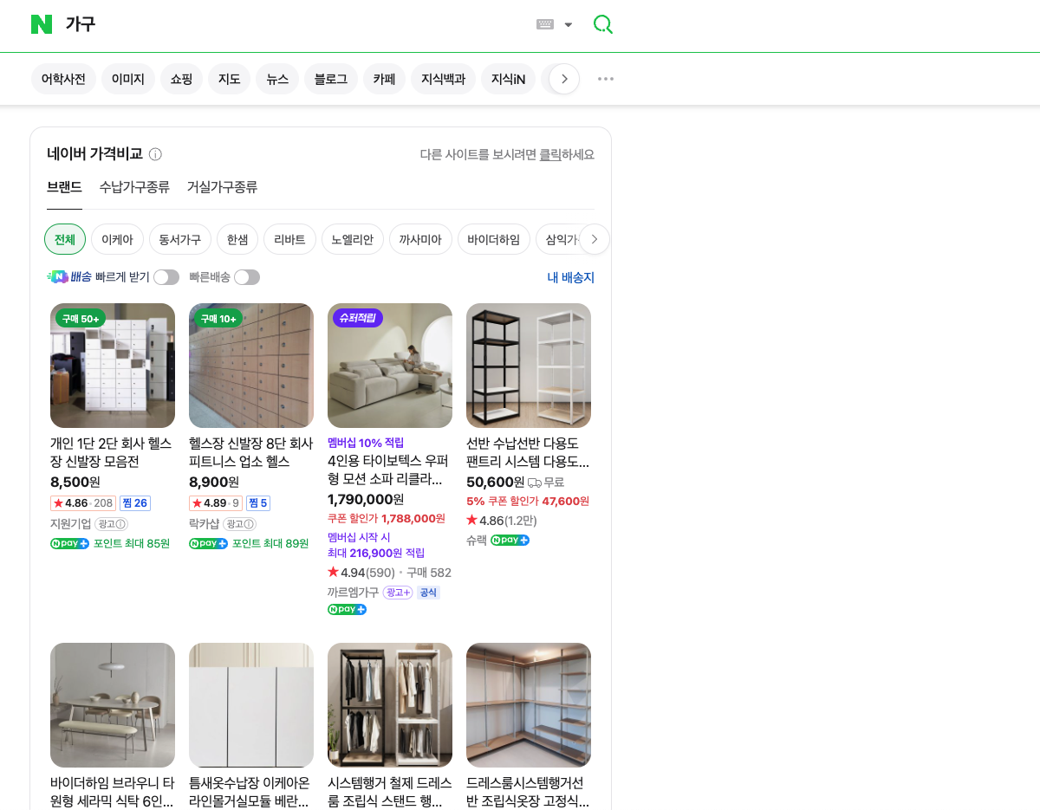The image size is (1040, 810).
Task: Click the info icon beside 네이버 가격비교
Action: coord(155,154)
